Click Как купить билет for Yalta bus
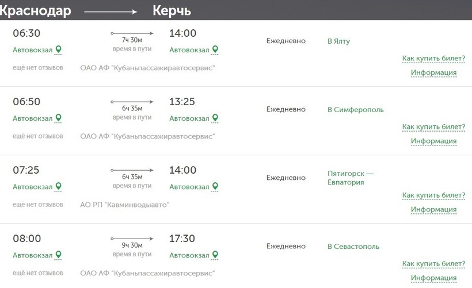Image resolution: width=472 pixels, height=288 pixels. (433, 59)
